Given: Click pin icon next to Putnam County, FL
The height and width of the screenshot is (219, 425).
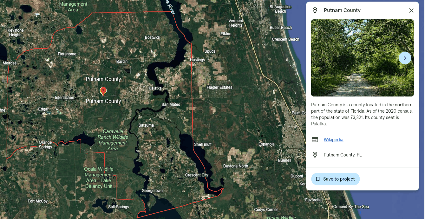Looking at the screenshot, I should click(315, 155).
